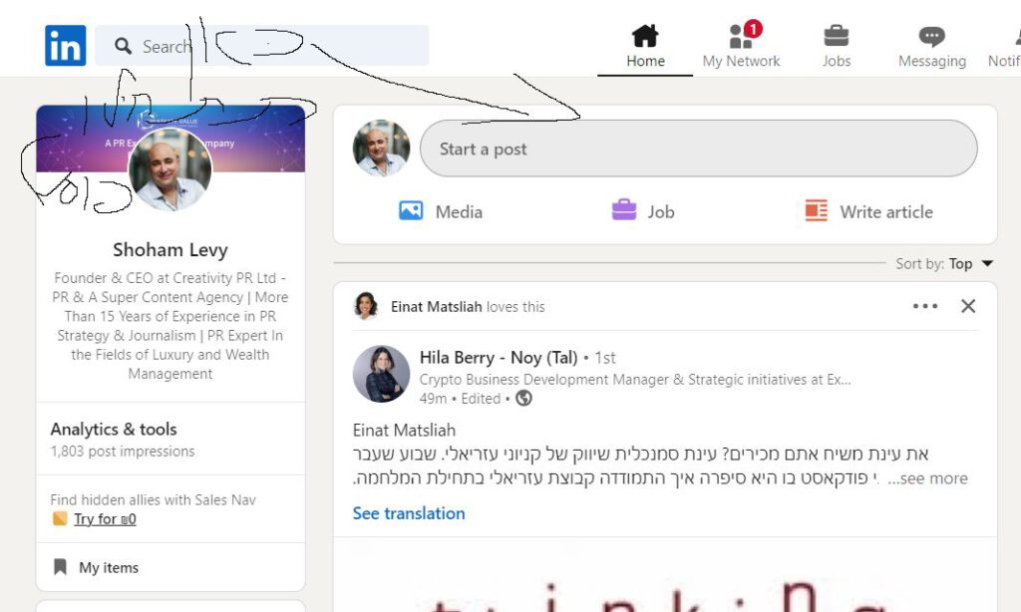1021x612 pixels.
Task: Open Sort by Top dropdown
Action: 944,264
